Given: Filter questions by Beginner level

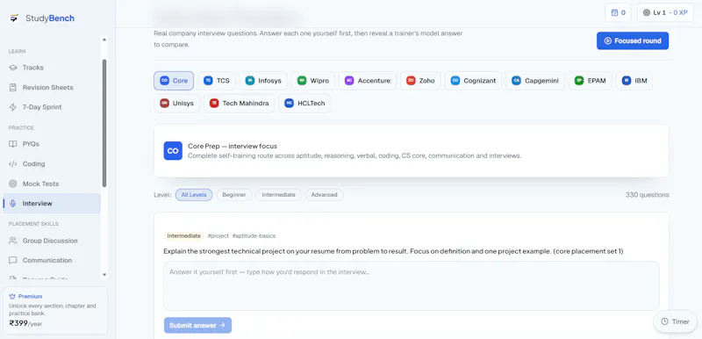Looking at the screenshot, I should 234,195.
